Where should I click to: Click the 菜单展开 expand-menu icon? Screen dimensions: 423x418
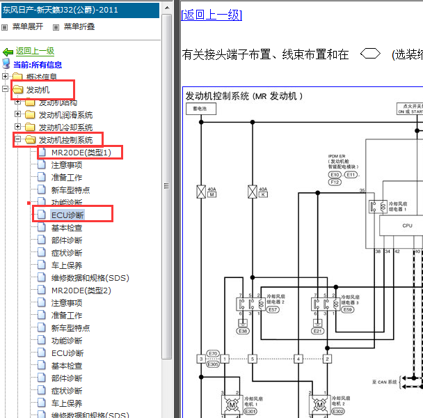click(x=5, y=27)
